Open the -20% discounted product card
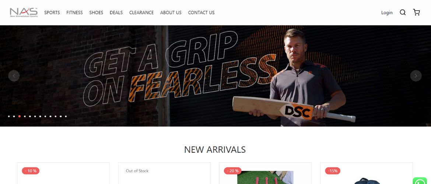 click(x=265, y=173)
